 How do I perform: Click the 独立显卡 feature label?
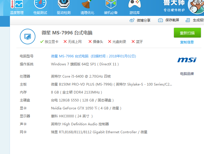click(x=52, y=42)
